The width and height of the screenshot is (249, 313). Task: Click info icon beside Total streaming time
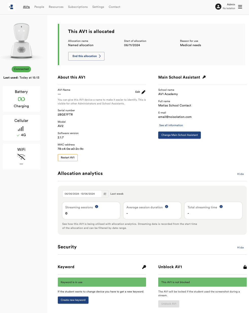click(x=221, y=207)
